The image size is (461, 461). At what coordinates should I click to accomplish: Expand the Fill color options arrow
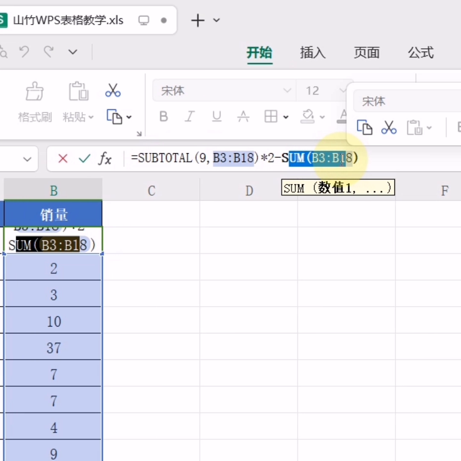(322, 117)
